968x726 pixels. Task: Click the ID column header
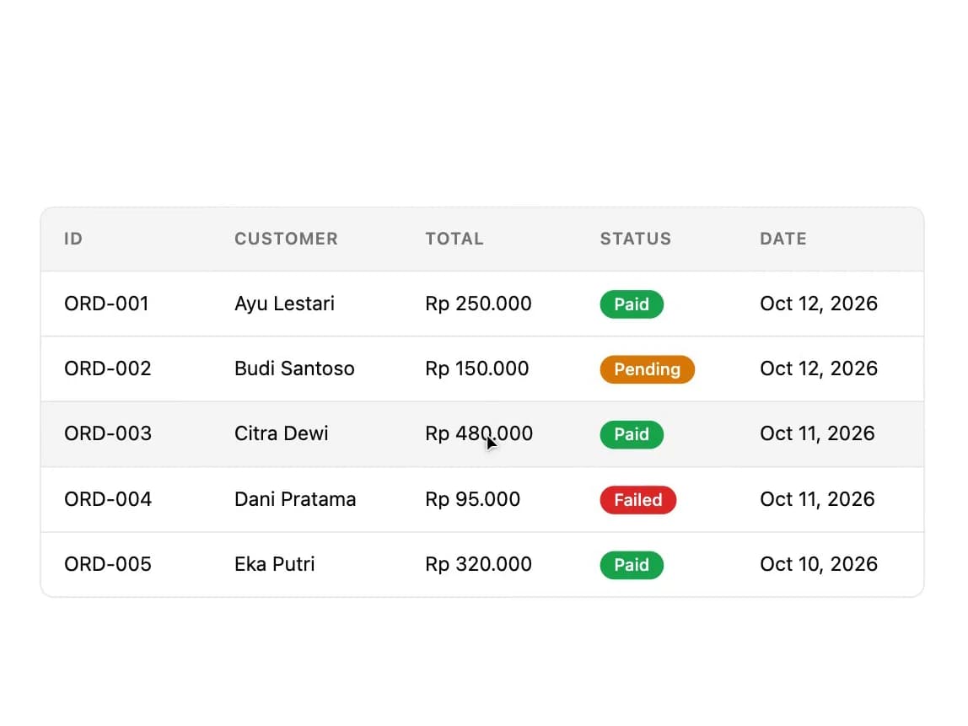point(73,239)
